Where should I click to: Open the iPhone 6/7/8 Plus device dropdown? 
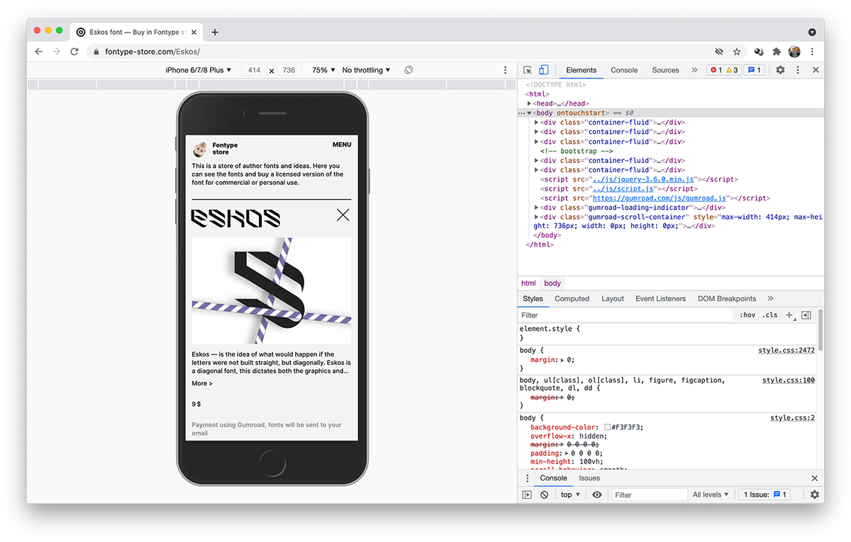click(x=199, y=70)
